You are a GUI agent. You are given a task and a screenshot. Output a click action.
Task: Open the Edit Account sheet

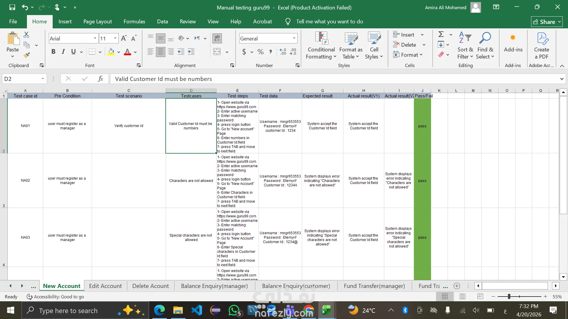click(105, 286)
